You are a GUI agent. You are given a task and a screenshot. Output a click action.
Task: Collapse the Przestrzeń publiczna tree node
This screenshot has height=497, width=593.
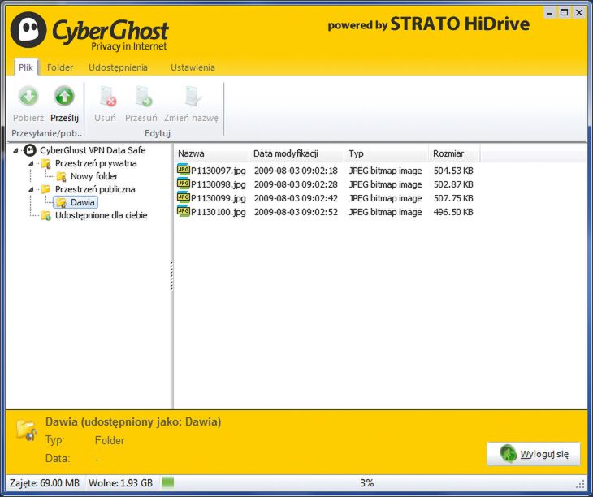click(31, 189)
